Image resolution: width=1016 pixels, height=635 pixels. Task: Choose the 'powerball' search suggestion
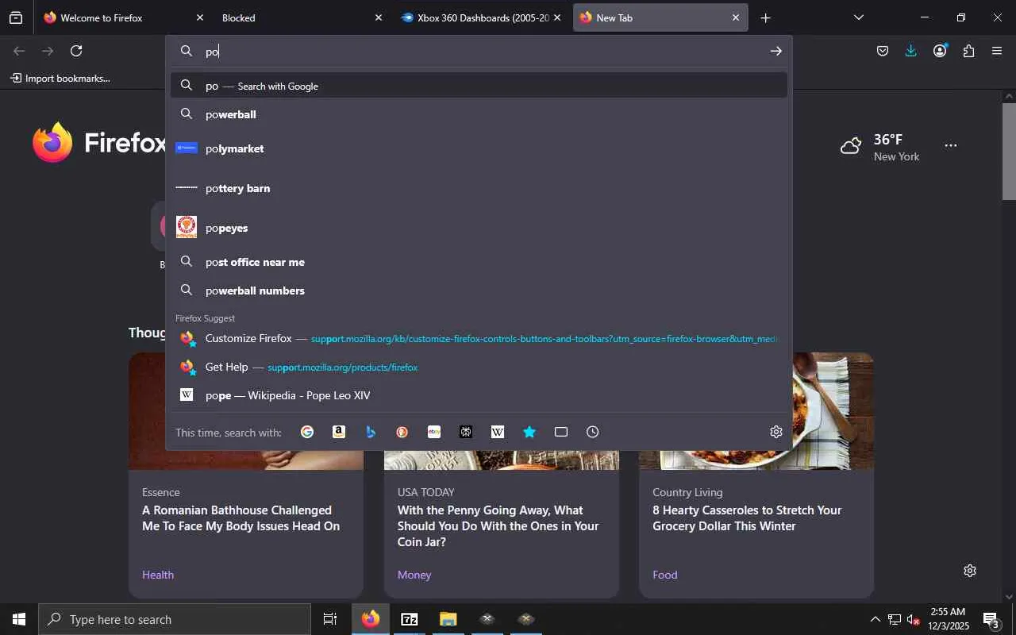pos(479,114)
